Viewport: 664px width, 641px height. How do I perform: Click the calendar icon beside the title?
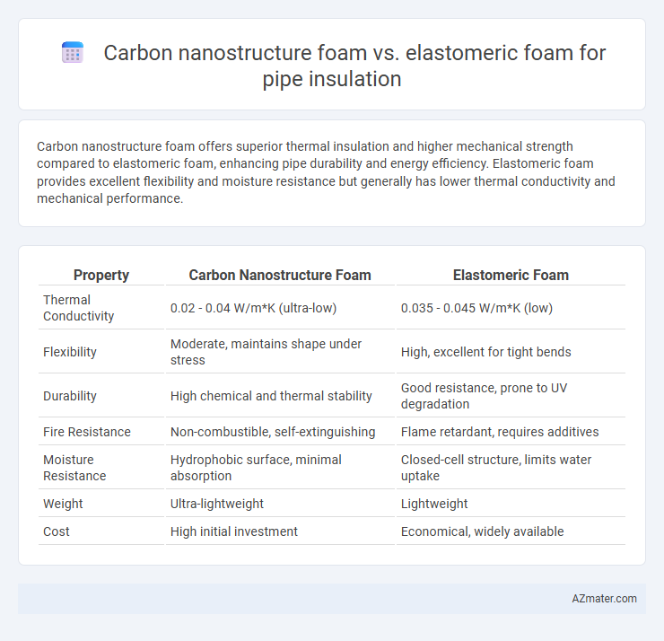click(73, 53)
